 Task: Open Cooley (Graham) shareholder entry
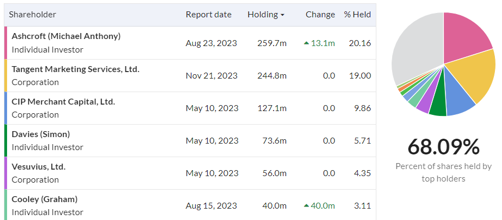(x=45, y=199)
